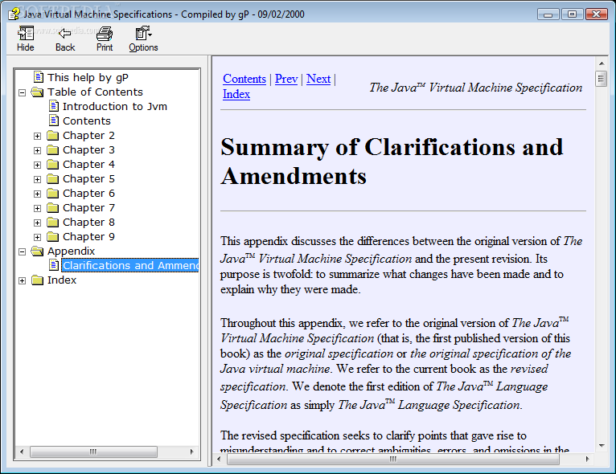Collapse the Table of Contents node

coord(23,92)
